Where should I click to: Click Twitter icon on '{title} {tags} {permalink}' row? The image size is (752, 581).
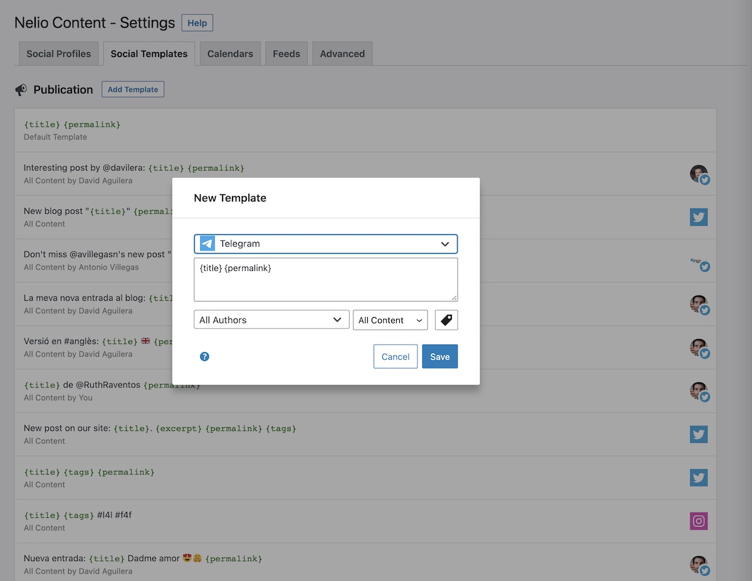coord(699,478)
